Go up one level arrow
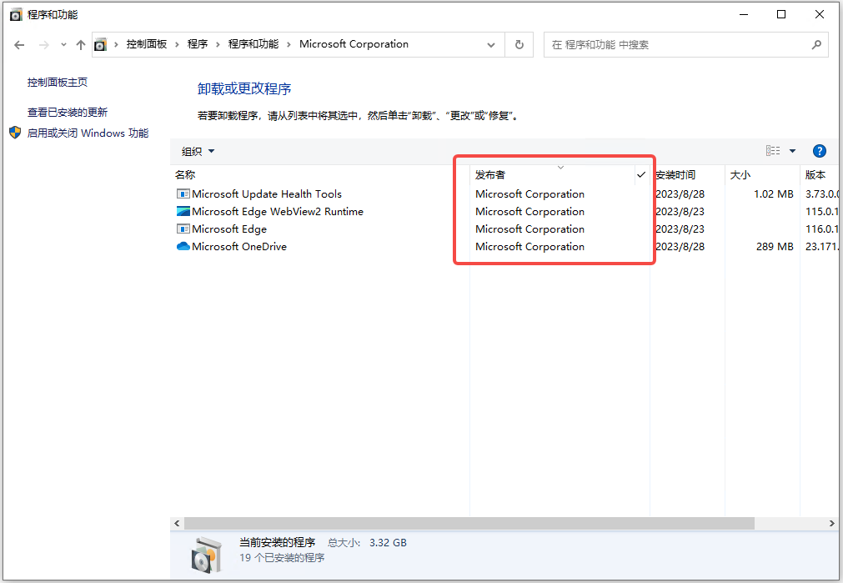Screen dimensions: 843x583 pyautogui.click(x=81, y=45)
